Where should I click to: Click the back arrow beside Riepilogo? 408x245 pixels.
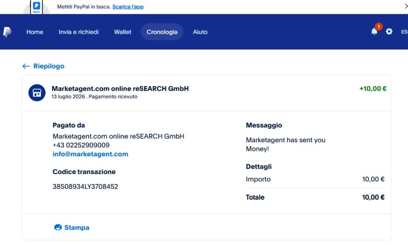pos(26,66)
